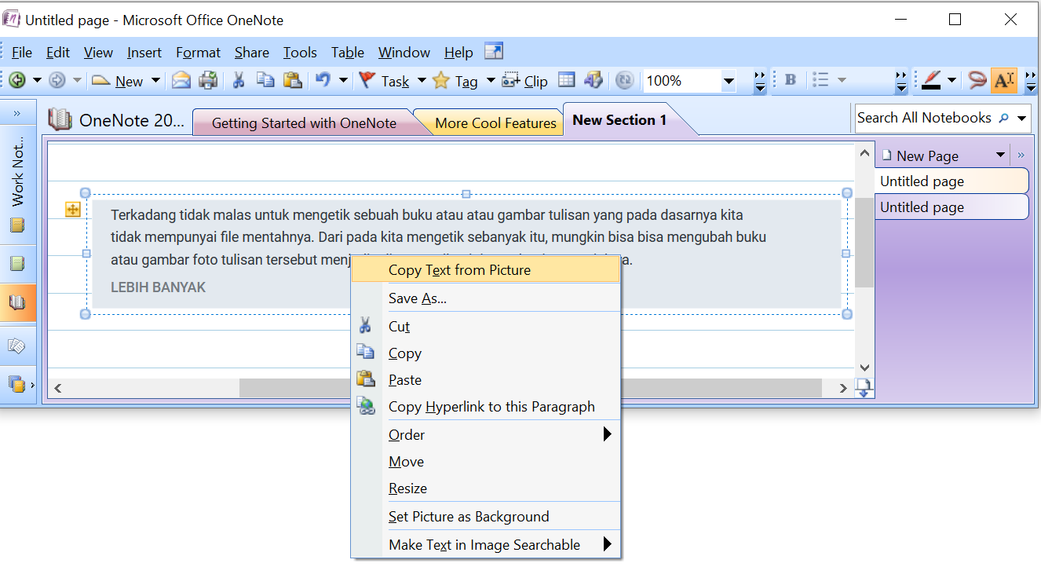The image size is (1041, 567).
Task: Click the green Back navigation arrow
Action: [x=16, y=80]
